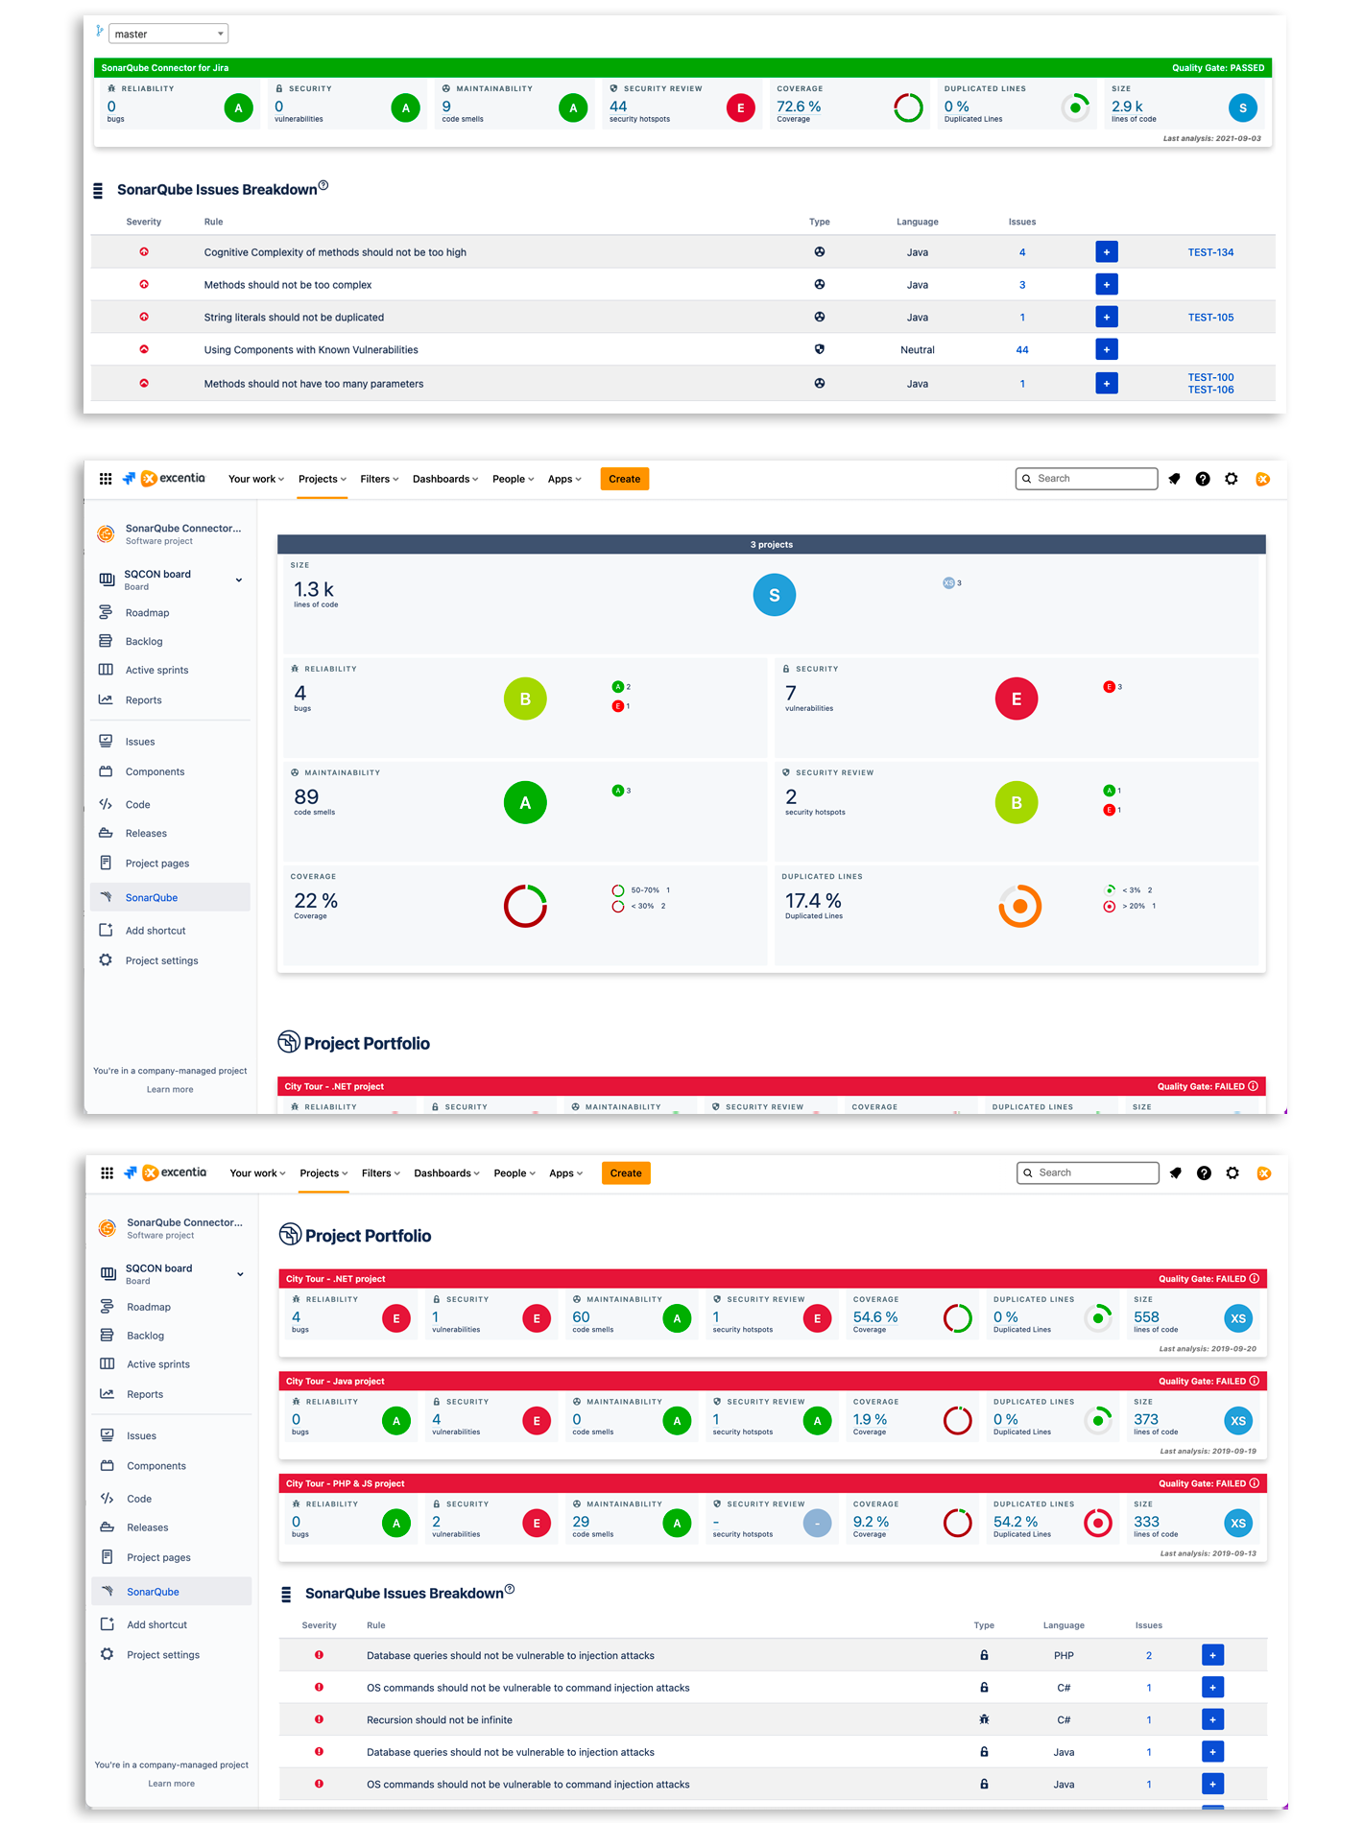Click info icon on City Tour Java Quality Gate
This screenshot has height=1823, width=1364.
pyautogui.click(x=1254, y=1381)
